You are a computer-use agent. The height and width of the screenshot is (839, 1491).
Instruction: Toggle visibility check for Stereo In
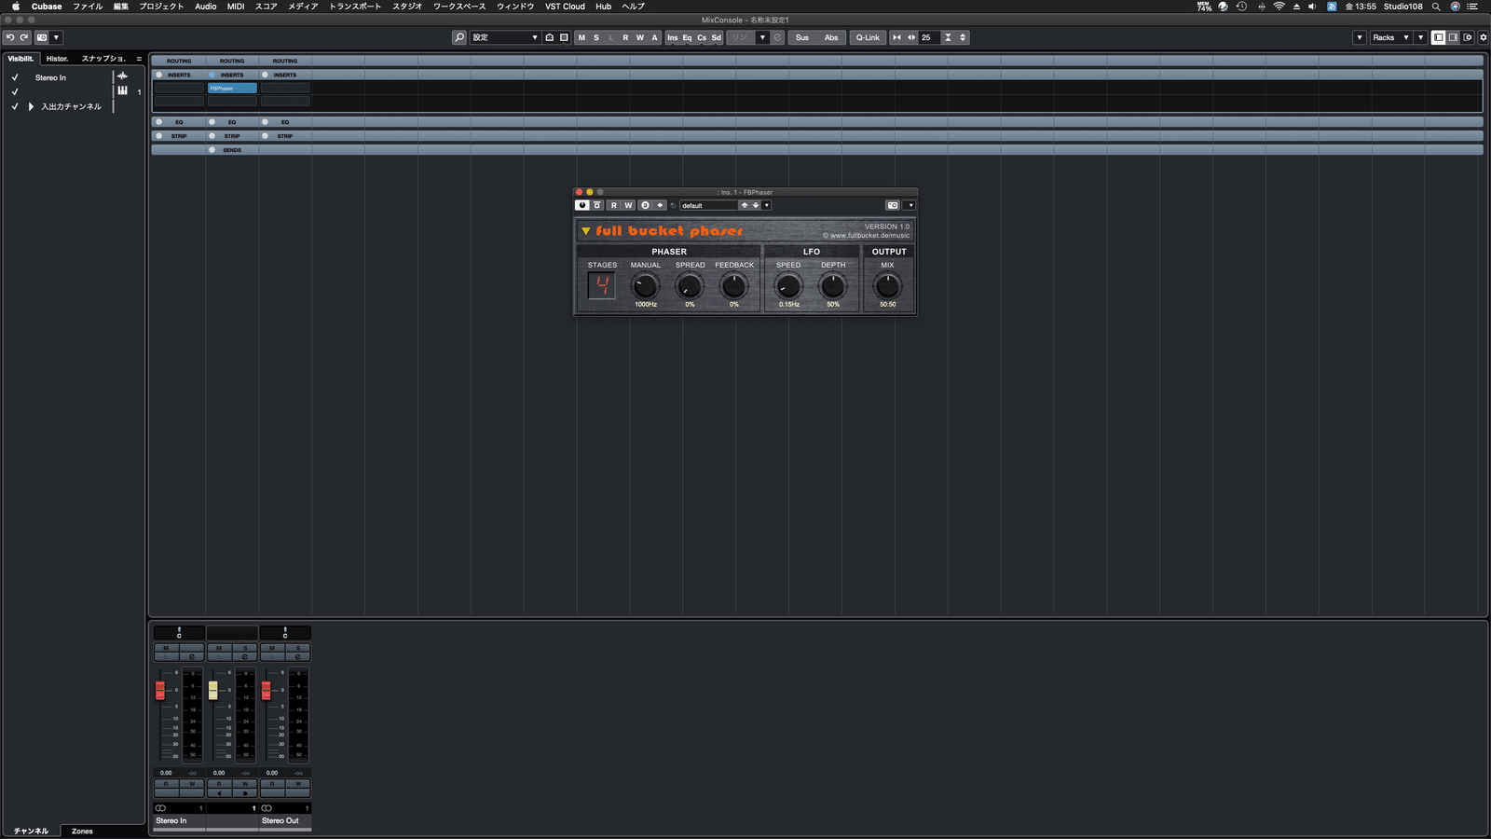pos(15,77)
